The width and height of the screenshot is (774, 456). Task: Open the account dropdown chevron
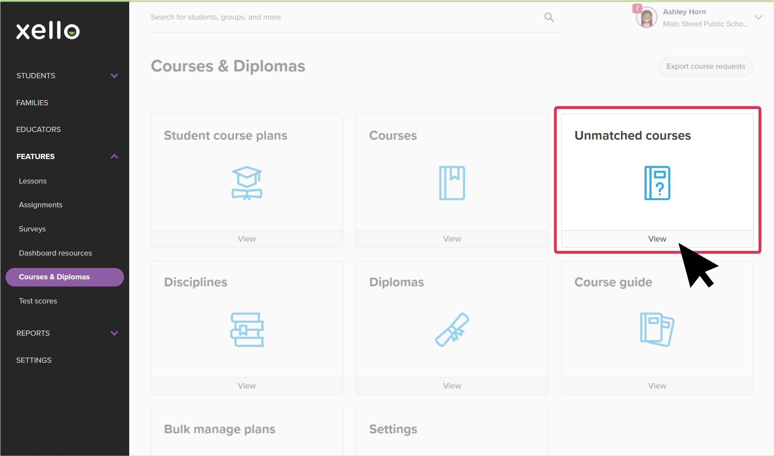758,17
